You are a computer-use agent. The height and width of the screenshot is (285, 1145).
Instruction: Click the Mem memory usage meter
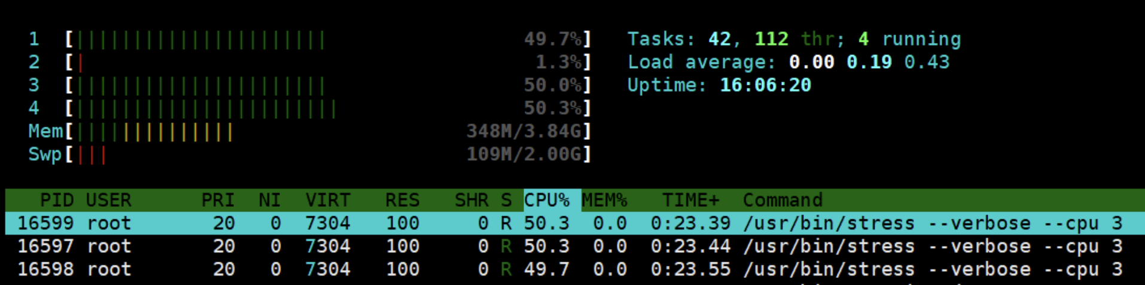(328, 131)
